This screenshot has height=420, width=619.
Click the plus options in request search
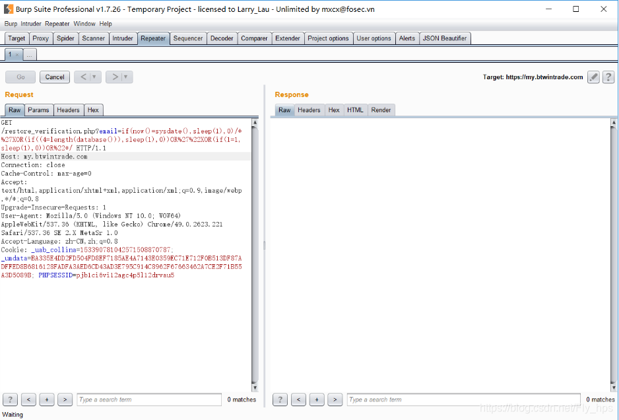47,400
